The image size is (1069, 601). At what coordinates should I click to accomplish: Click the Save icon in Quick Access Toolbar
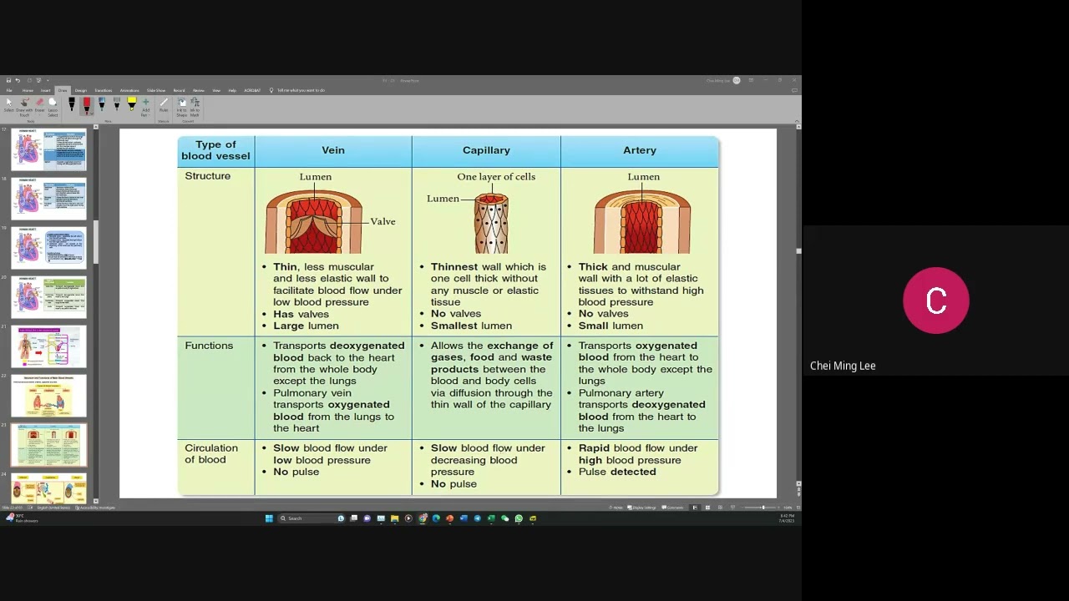click(x=8, y=80)
